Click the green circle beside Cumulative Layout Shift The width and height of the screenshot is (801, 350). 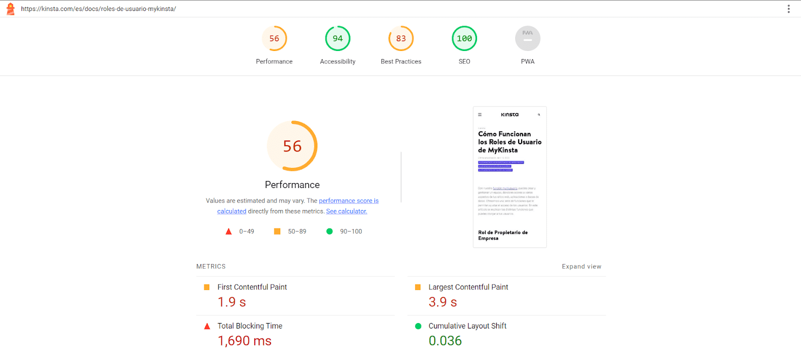(x=418, y=326)
